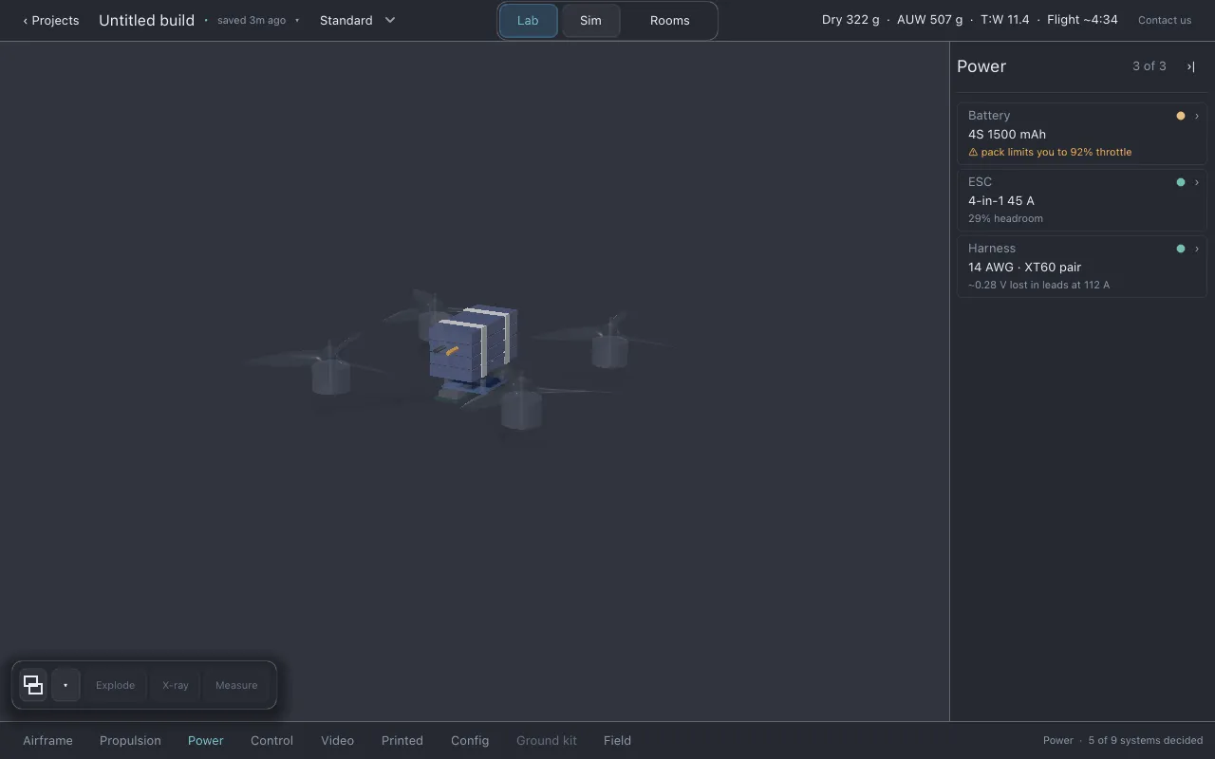Open the Control system tab
The image size is (1215, 759).
[271, 740]
